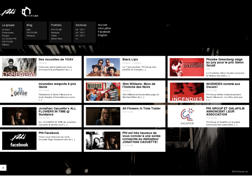Open Mission in Le groupe menu
Viewport: 252px width, 189px height.
click(x=6, y=44)
